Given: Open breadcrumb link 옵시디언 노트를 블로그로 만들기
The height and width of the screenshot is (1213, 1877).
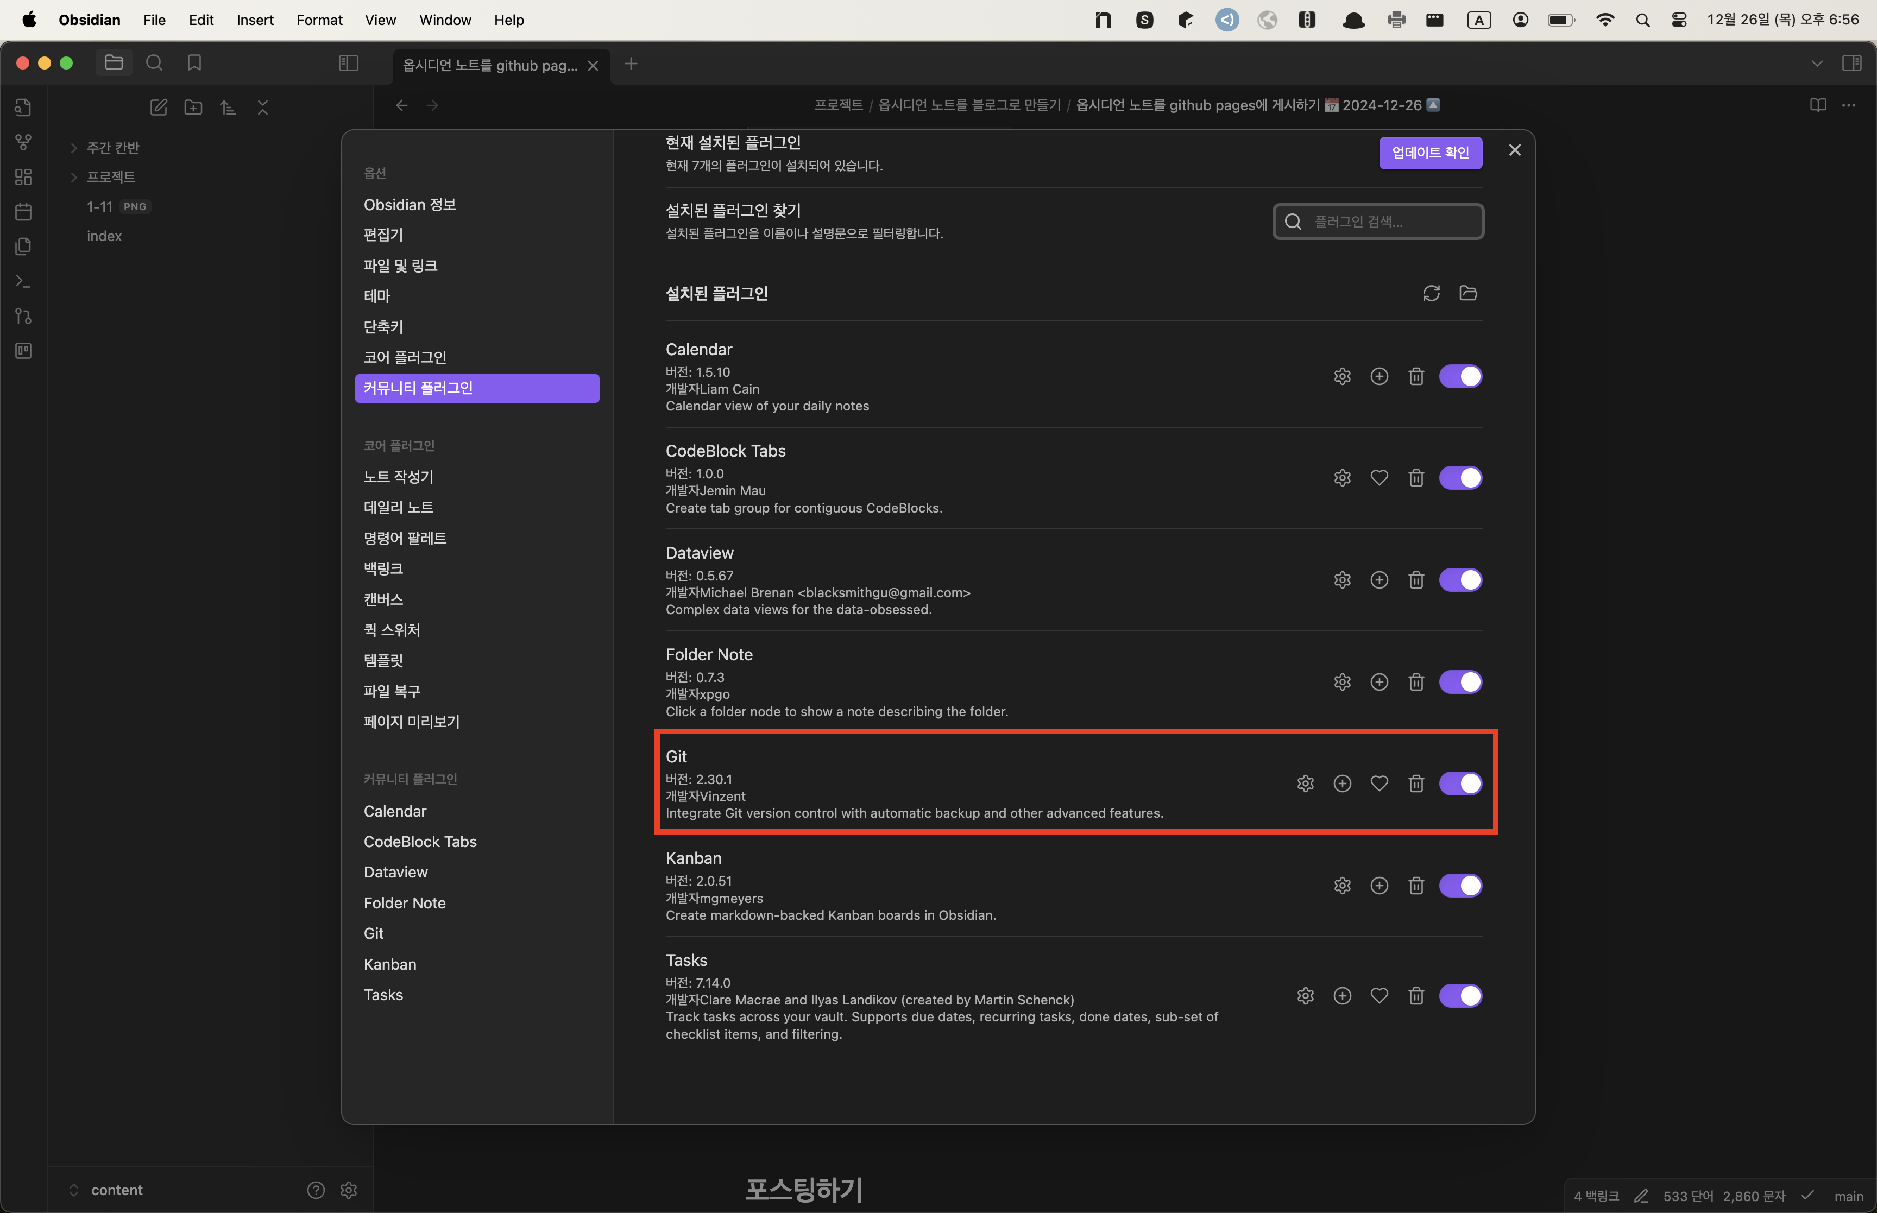Looking at the screenshot, I should [x=969, y=105].
